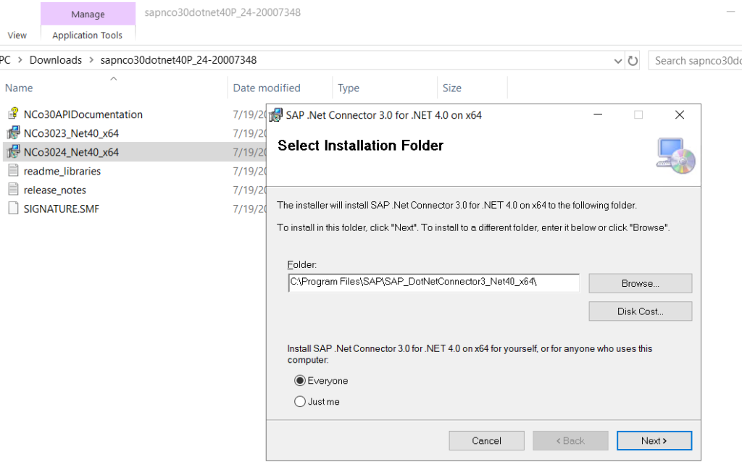Image resolution: width=742 pixels, height=470 pixels.
Task: Click the Folder path input field
Action: coord(433,282)
